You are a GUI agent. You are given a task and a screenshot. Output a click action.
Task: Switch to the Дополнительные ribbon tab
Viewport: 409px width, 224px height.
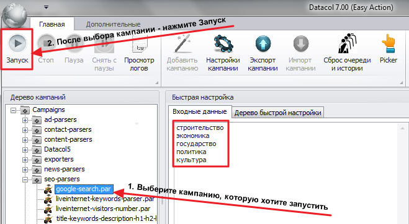pos(113,24)
